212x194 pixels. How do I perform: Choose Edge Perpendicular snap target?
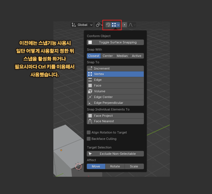[115, 103]
